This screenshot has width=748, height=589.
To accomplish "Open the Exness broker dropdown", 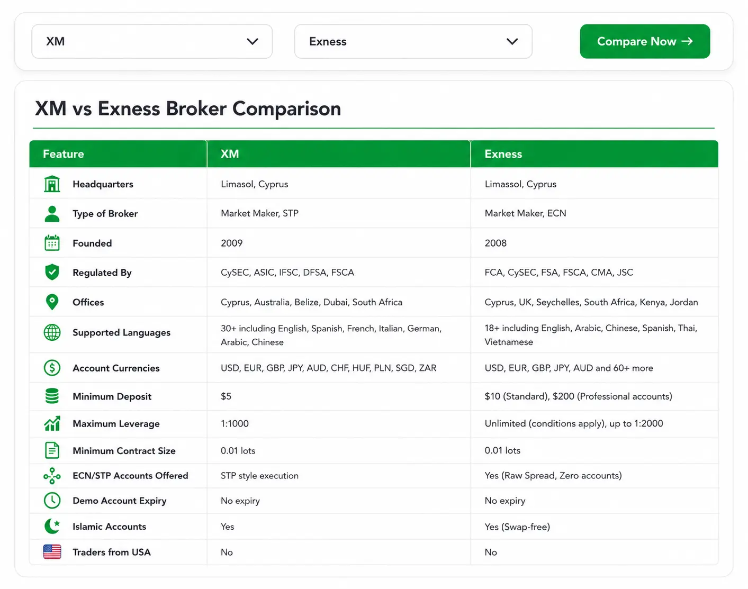I will coord(413,41).
